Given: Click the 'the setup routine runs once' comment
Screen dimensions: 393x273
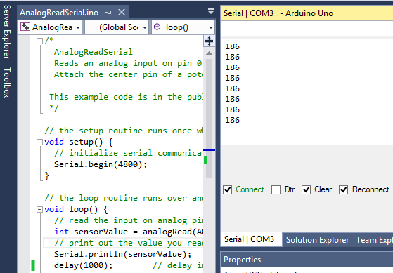Looking at the screenshot, I should tap(124, 131).
